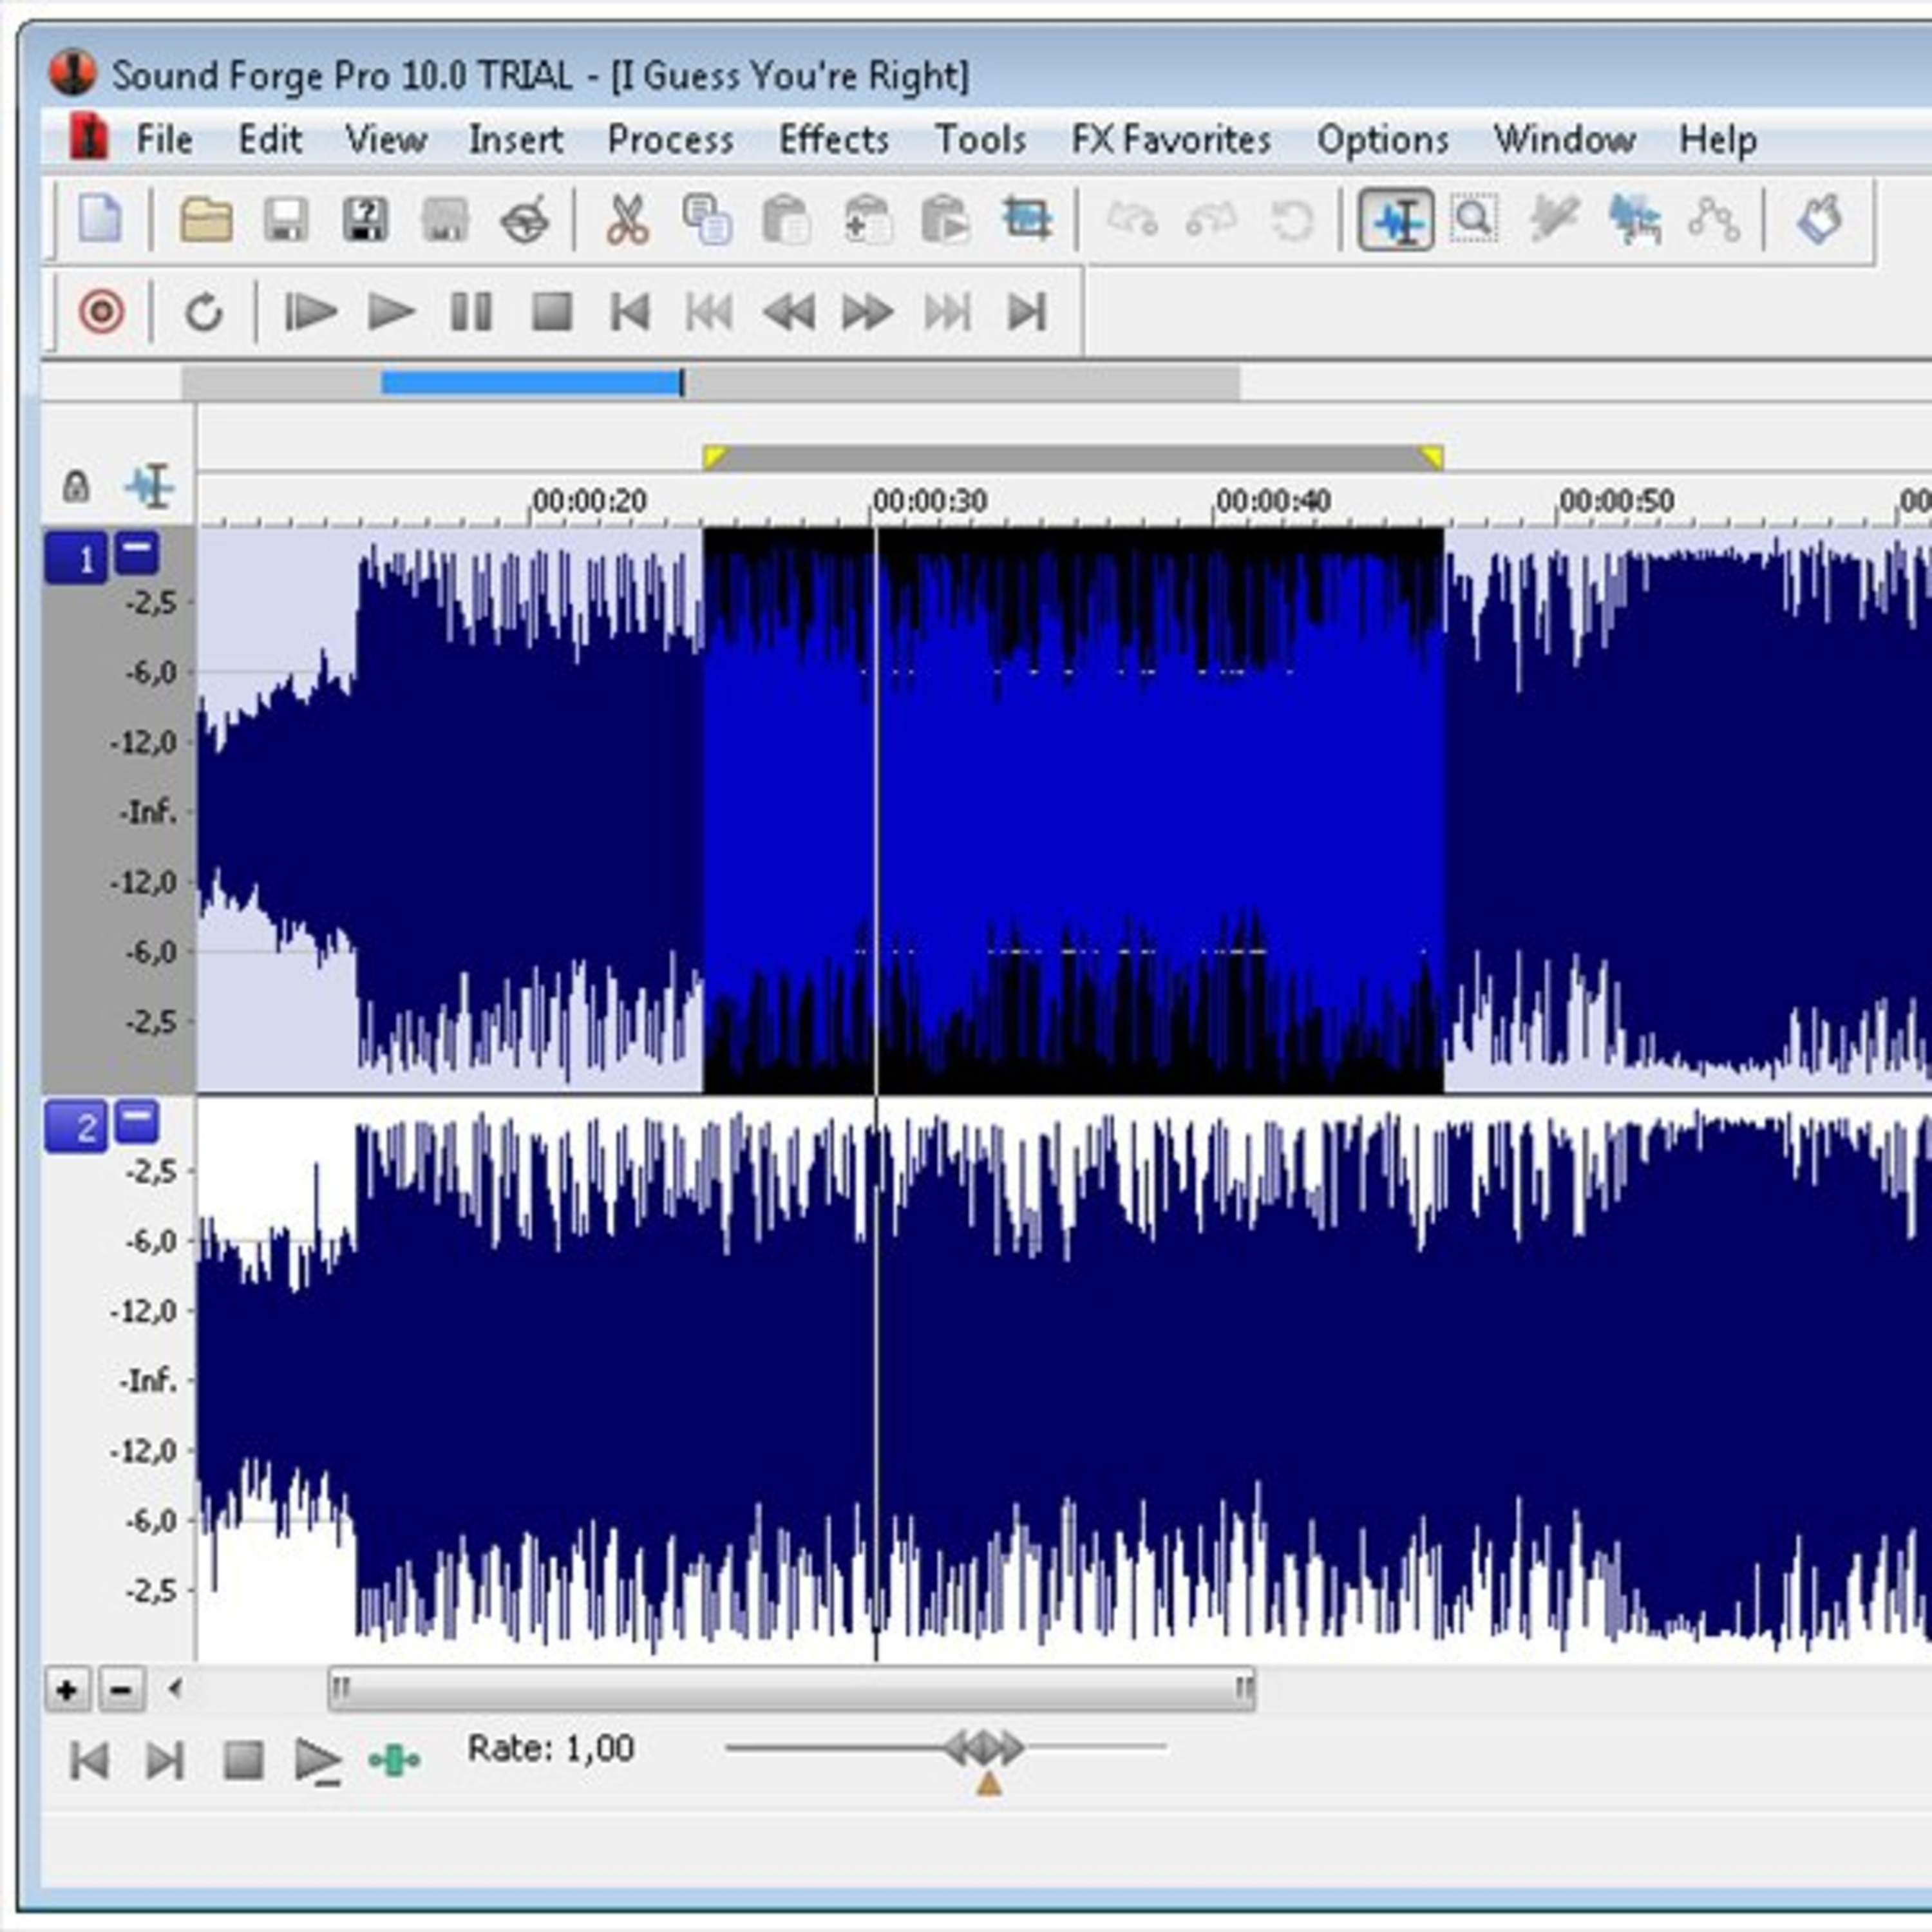Click the Redo arrow icon
This screenshot has height=1932, width=1932.
point(1211,219)
